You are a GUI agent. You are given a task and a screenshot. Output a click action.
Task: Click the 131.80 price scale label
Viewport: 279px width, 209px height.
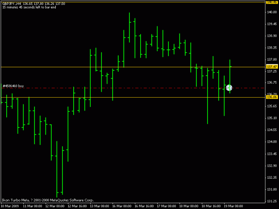[x=272, y=189]
